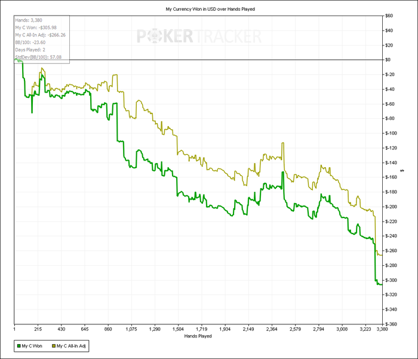Click the My C All-In Adj: -$266.26 stat
The image size is (418, 359).
point(40,35)
